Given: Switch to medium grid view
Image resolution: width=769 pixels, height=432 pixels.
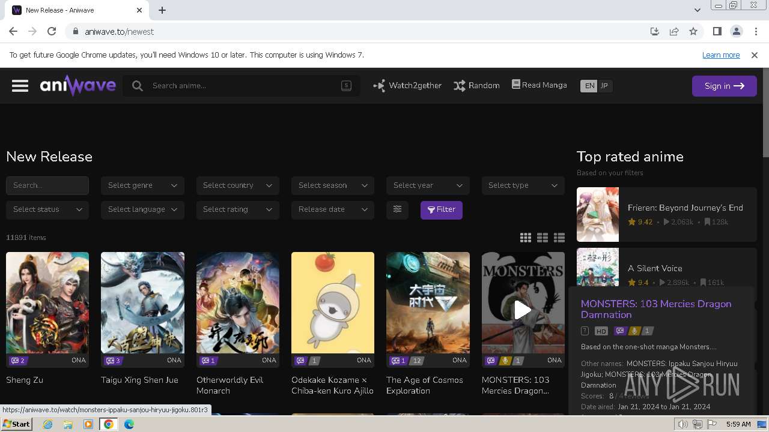Looking at the screenshot, I should coord(543,238).
